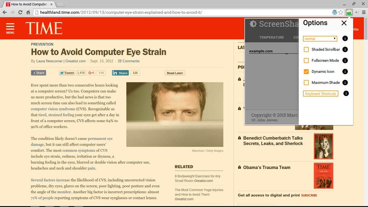The image size is (368, 207).
Task: Open the home page via the house icon
Action: [x=28, y=12]
